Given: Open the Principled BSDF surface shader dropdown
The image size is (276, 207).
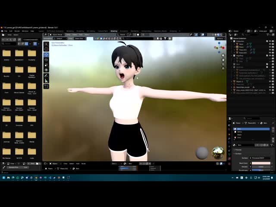Looking at the screenshot, I should [260, 158].
